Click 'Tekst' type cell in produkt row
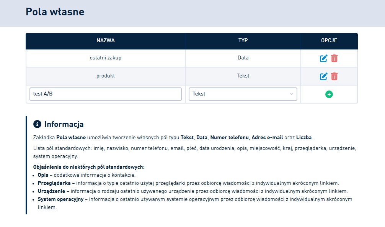 243,76
